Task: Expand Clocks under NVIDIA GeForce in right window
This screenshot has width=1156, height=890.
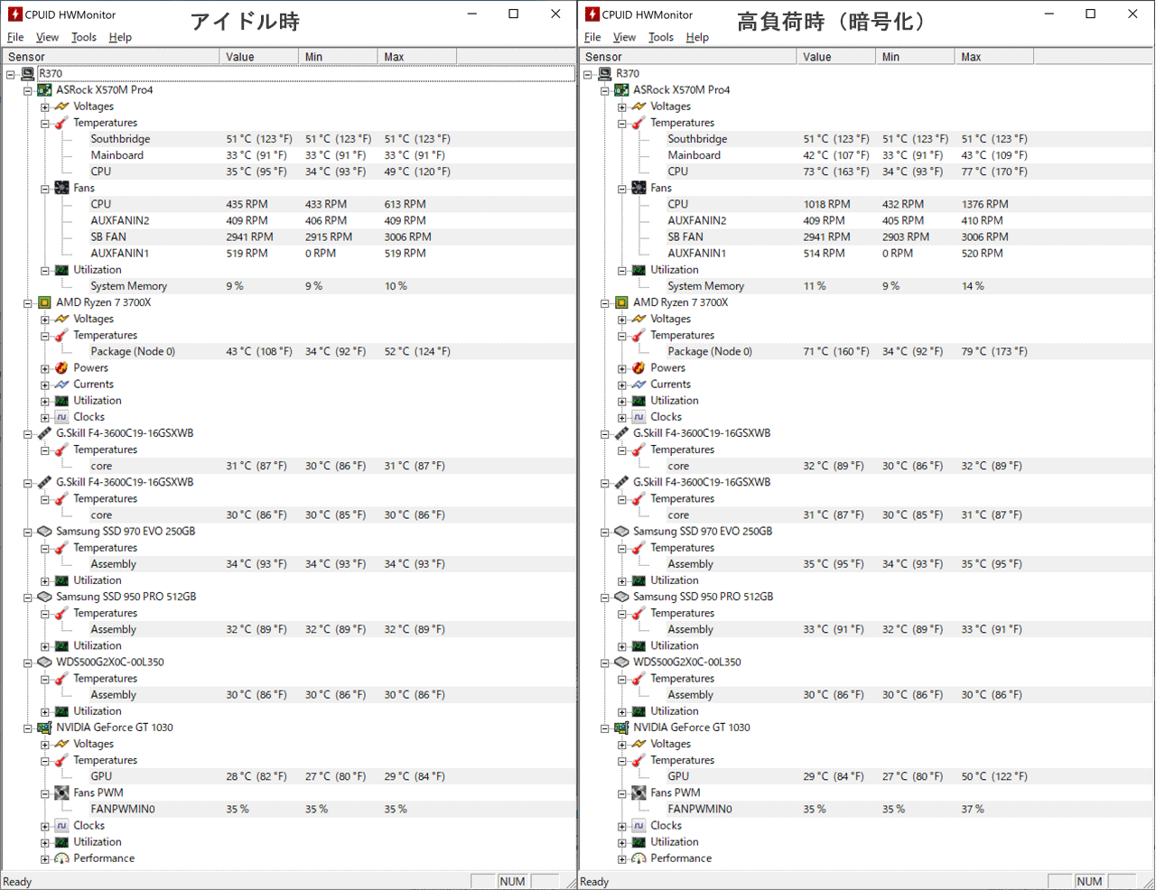Action: [x=622, y=827]
